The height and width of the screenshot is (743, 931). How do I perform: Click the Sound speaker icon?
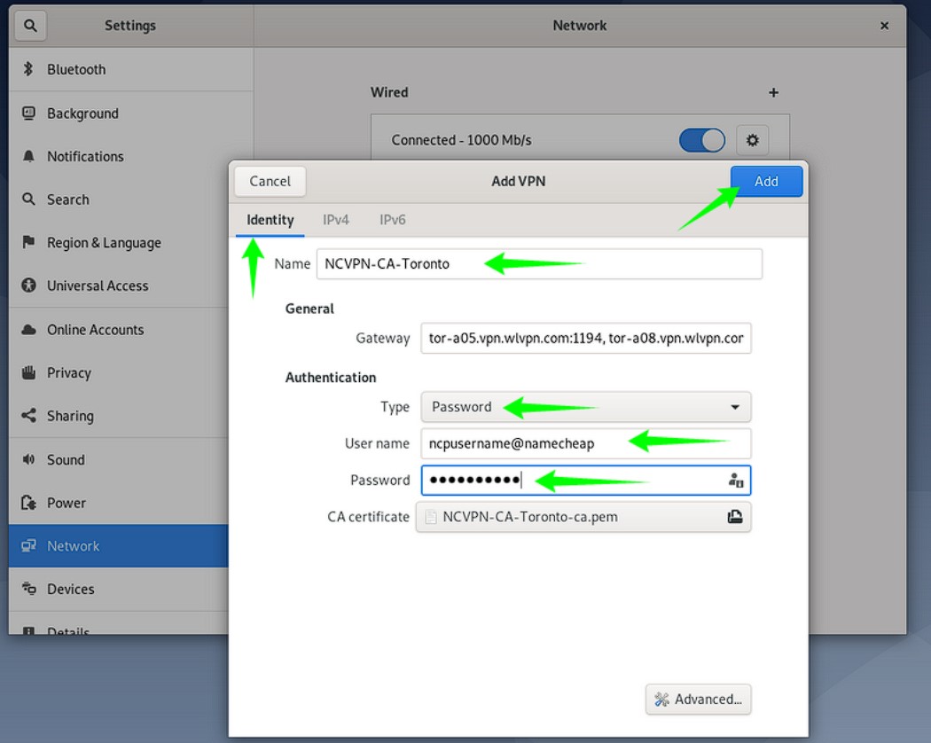click(28, 459)
